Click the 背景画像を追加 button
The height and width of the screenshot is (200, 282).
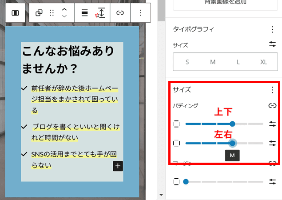[x=225, y=4]
